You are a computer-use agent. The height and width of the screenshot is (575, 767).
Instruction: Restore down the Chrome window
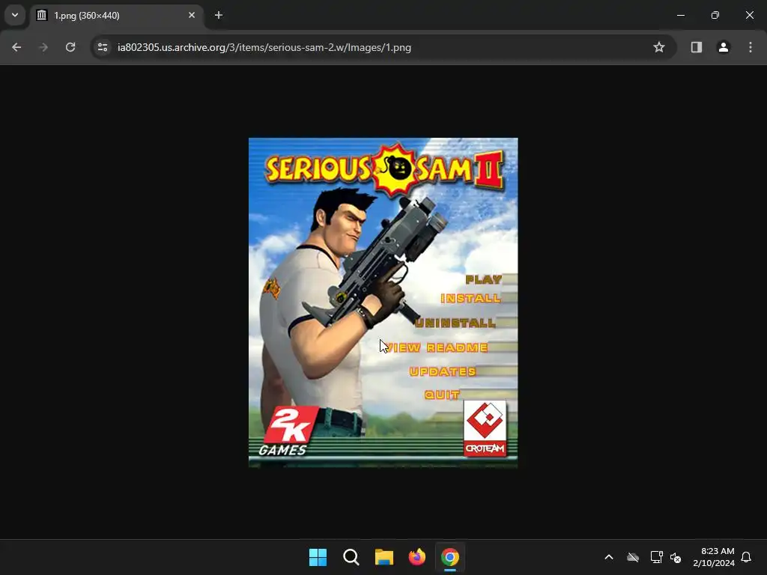pos(715,15)
